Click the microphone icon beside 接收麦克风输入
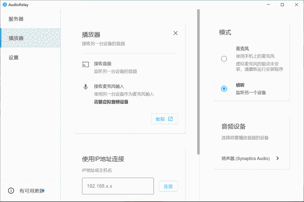Viewport: 304px width, 202px height. [86, 87]
